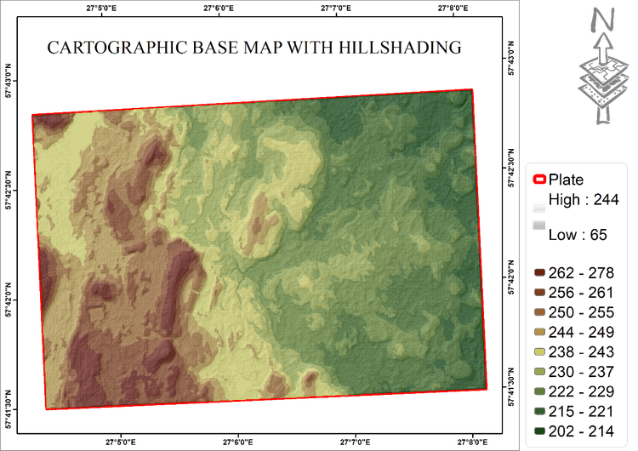Click the Low : 65 label text
638x451 pixels.
[x=578, y=233]
